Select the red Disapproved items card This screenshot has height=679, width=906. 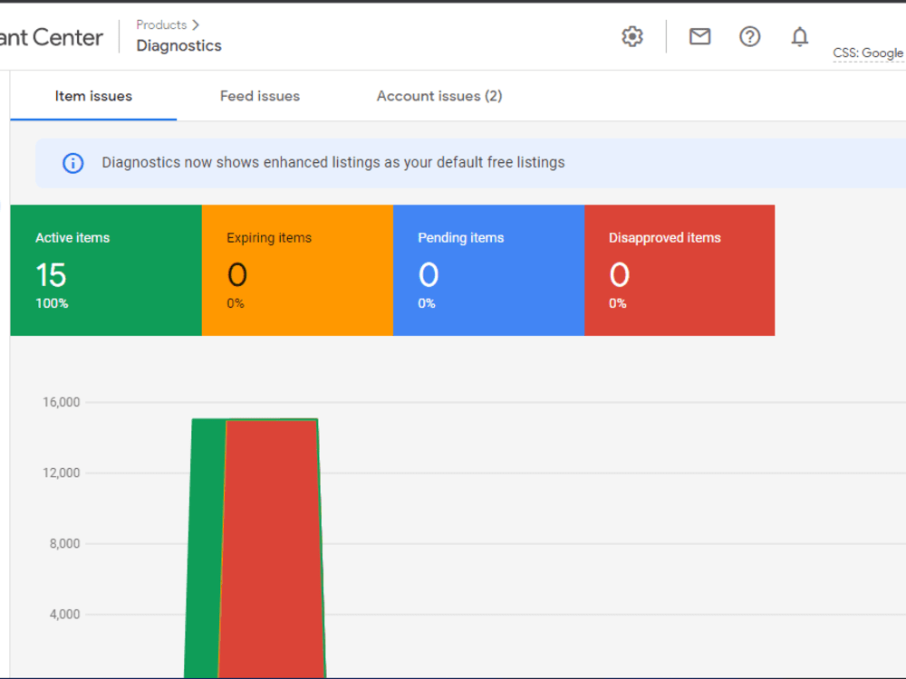coord(679,270)
